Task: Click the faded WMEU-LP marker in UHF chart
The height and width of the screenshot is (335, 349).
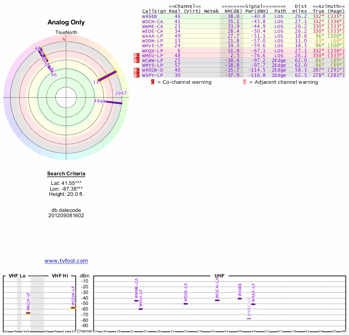Action: pos(249,318)
